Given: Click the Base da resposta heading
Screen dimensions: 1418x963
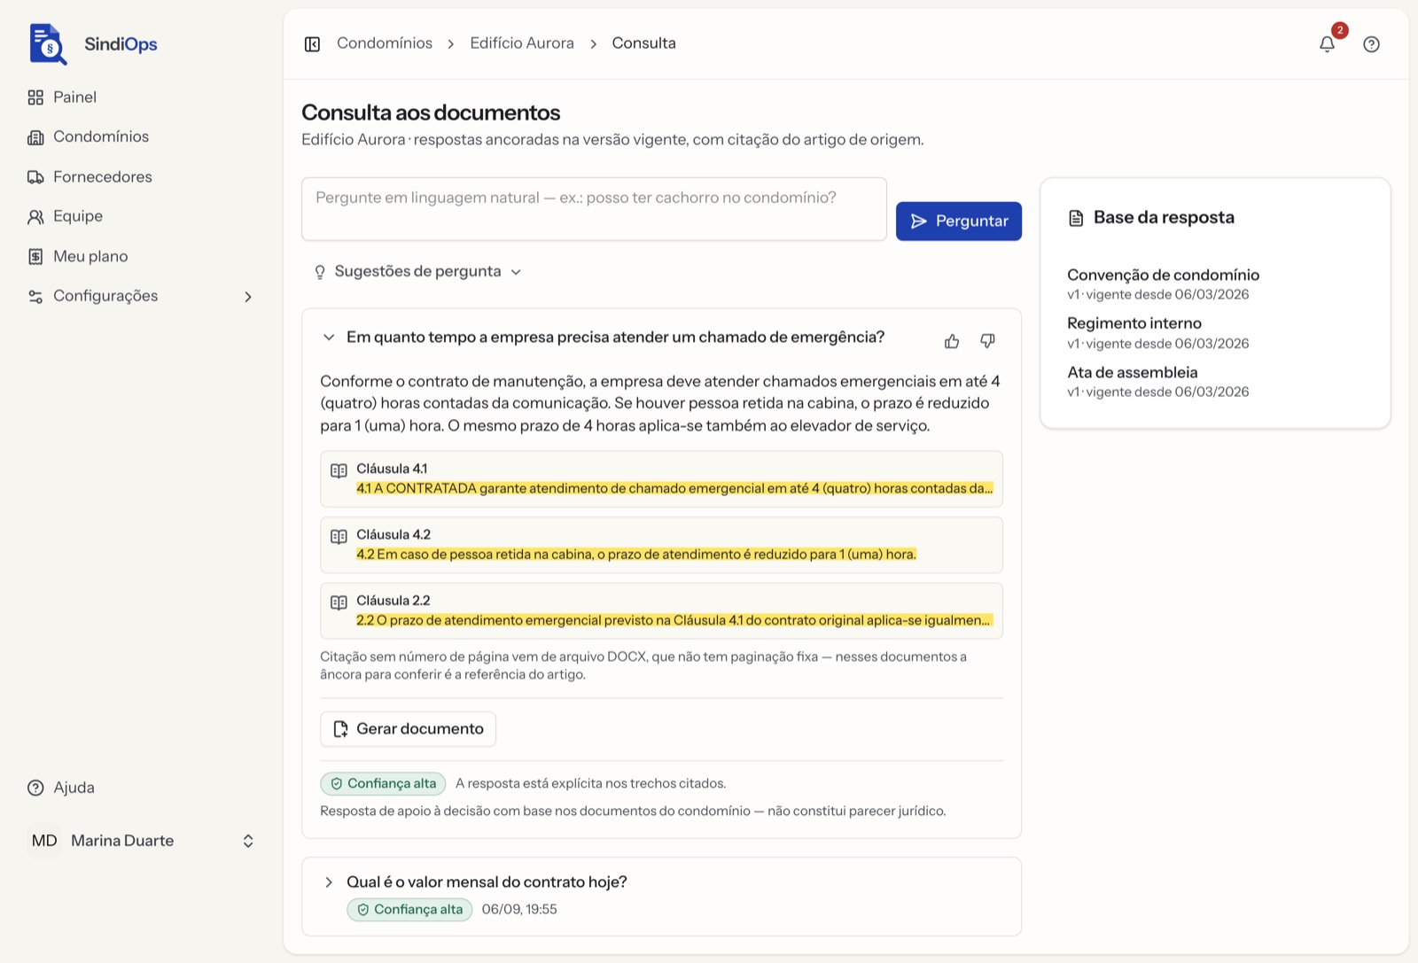Looking at the screenshot, I should (1164, 217).
